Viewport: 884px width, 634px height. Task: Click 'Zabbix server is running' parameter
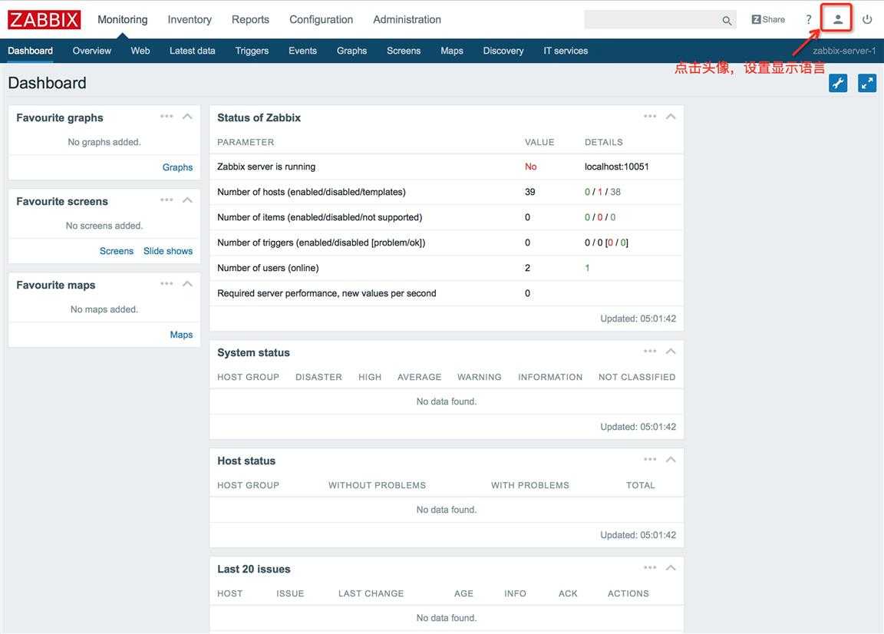[266, 167]
